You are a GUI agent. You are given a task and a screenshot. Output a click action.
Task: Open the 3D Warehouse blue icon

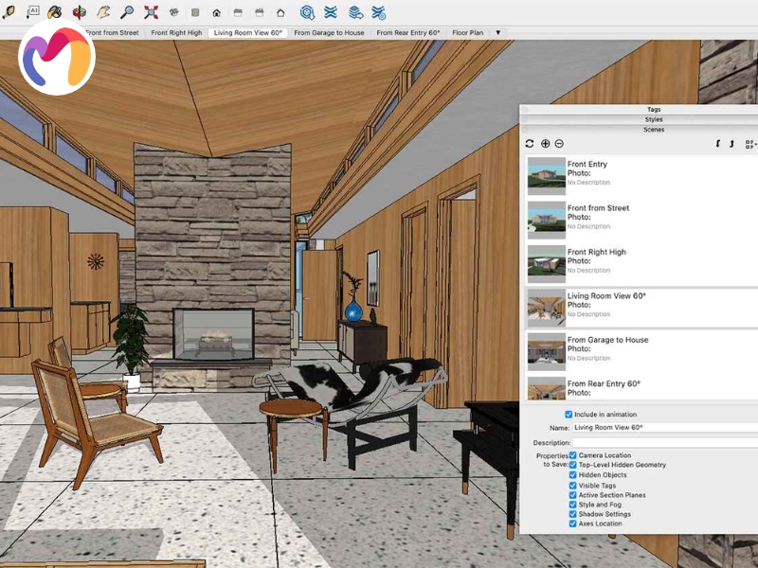(307, 12)
